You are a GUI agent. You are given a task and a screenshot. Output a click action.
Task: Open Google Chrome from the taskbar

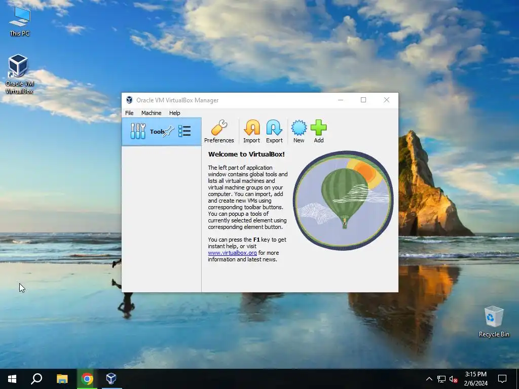tap(87, 379)
